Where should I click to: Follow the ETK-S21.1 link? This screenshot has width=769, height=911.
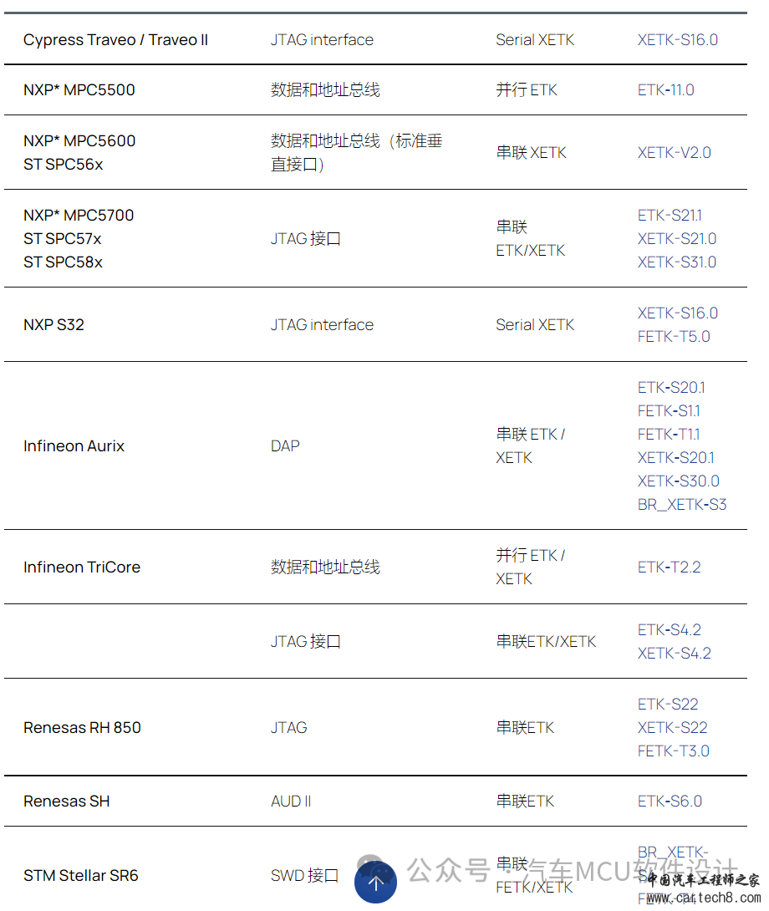670,216
